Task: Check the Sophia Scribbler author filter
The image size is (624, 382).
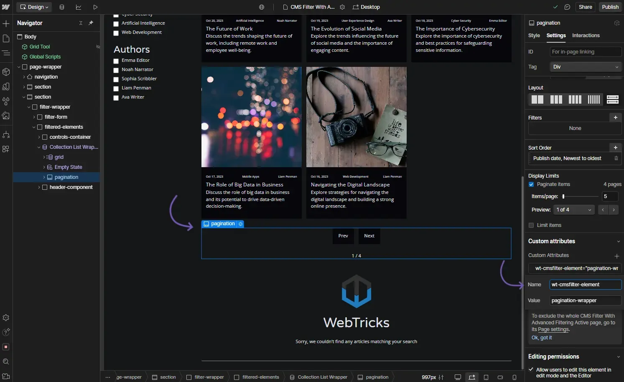Action: [116, 79]
